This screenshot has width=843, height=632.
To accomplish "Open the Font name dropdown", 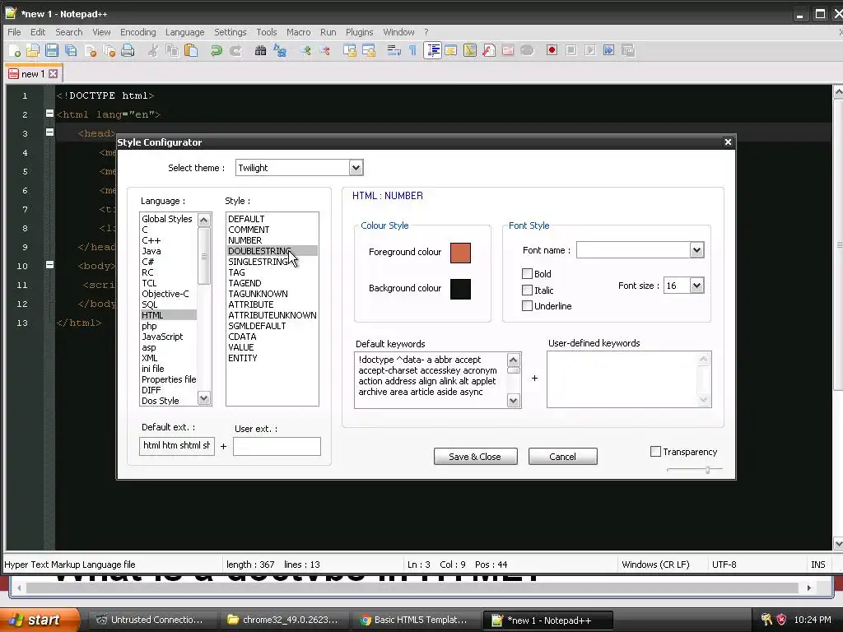I will [x=696, y=250].
